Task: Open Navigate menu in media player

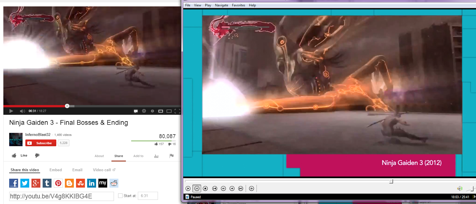Action: 222,5
